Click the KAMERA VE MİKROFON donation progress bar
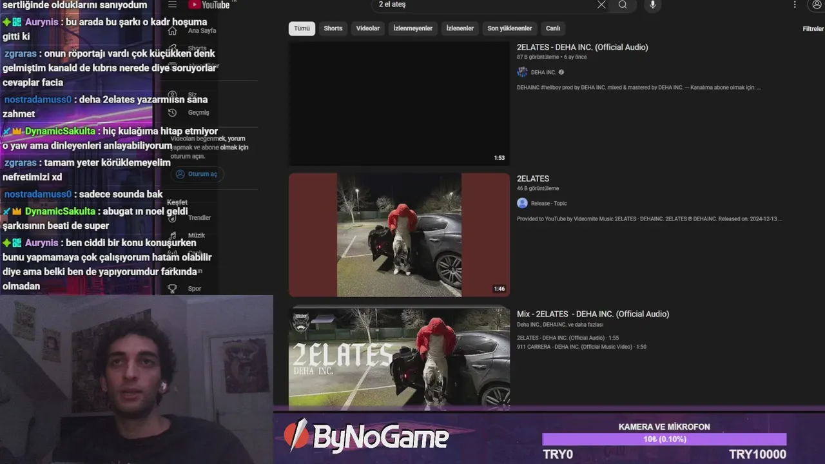The height and width of the screenshot is (464, 825). pos(665,440)
